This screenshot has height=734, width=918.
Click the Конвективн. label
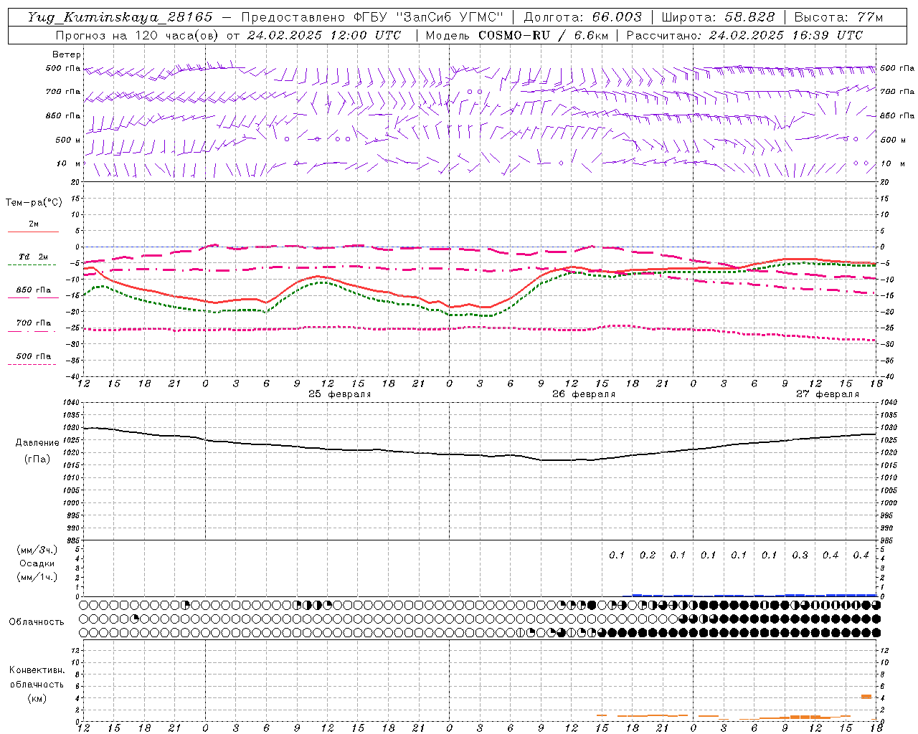pyautogui.click(x=37, y=670)
